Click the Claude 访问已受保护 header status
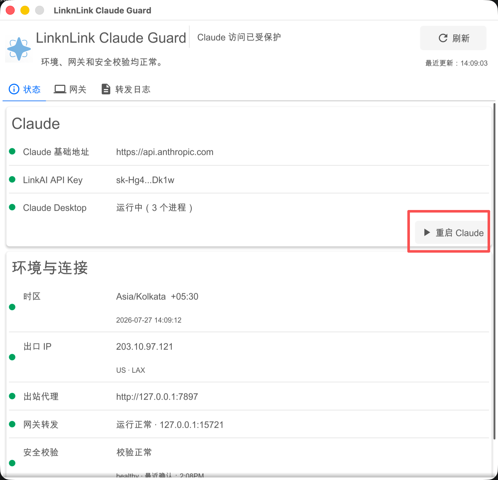 (x=239, y=37)
